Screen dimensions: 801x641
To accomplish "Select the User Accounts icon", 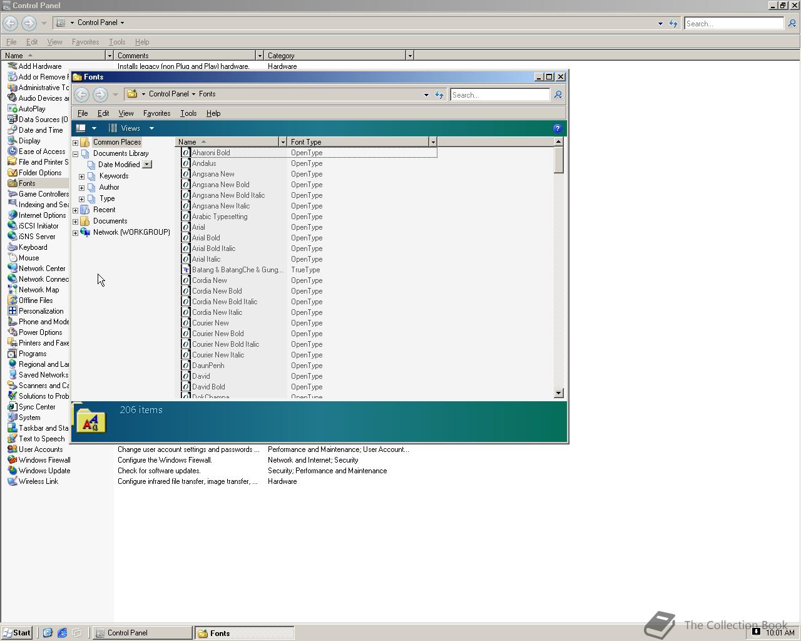I will pyautogui.click(x=13, y=449).
